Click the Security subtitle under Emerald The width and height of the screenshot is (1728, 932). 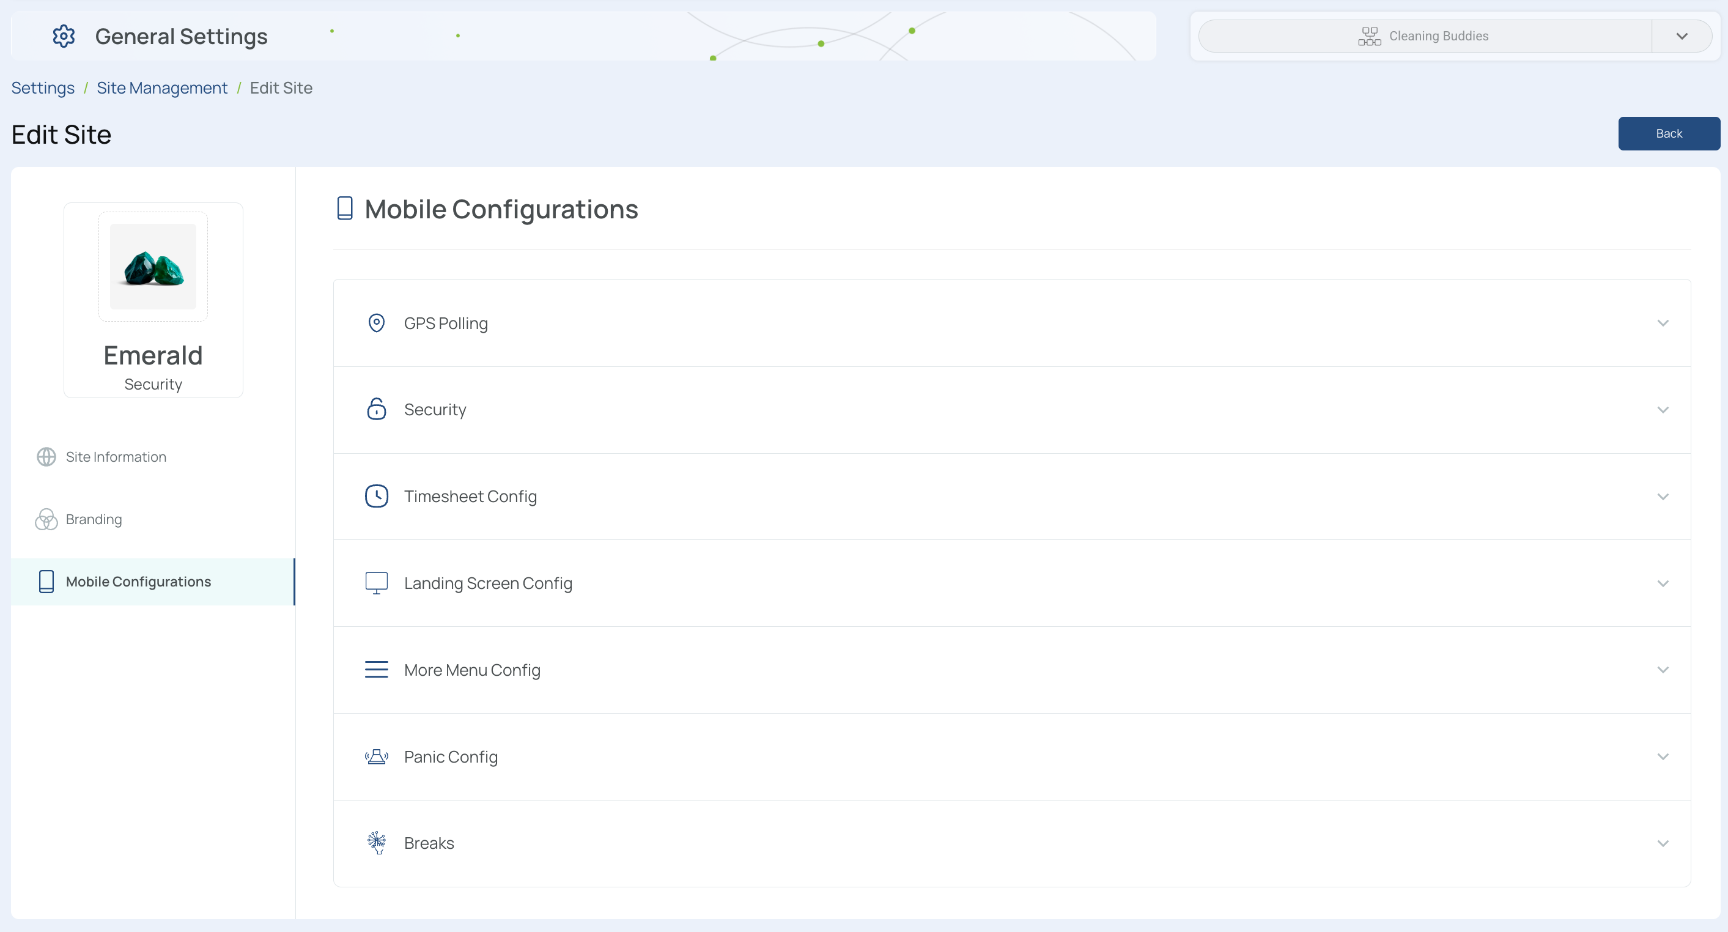(x=153, y=385)
